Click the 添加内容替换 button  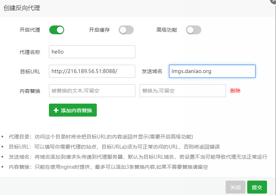pos(73,110)
